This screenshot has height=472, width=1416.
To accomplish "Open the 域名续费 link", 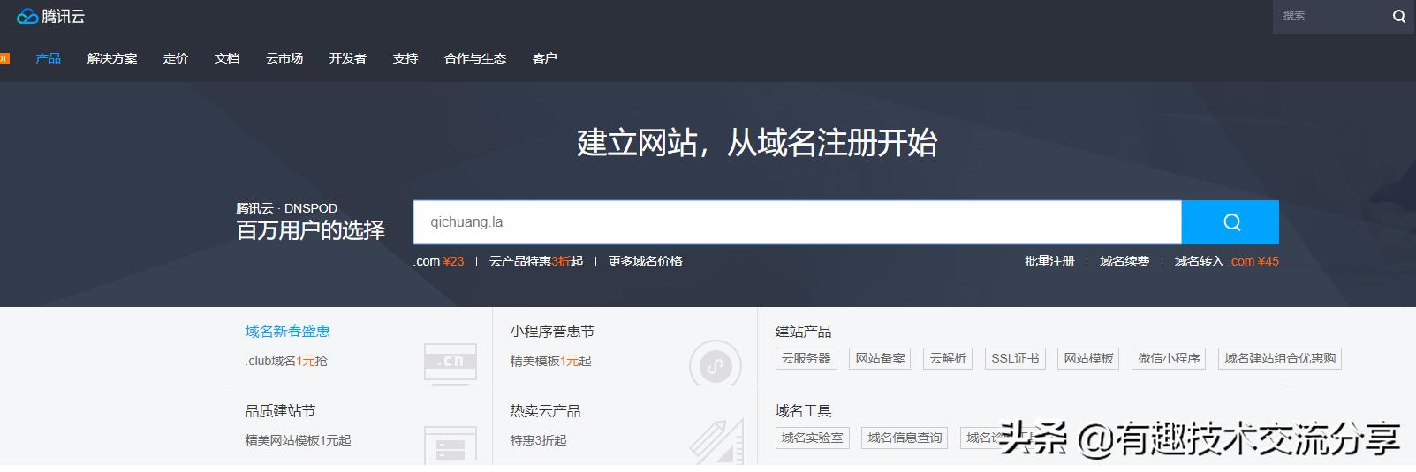I will (1124, 261).
